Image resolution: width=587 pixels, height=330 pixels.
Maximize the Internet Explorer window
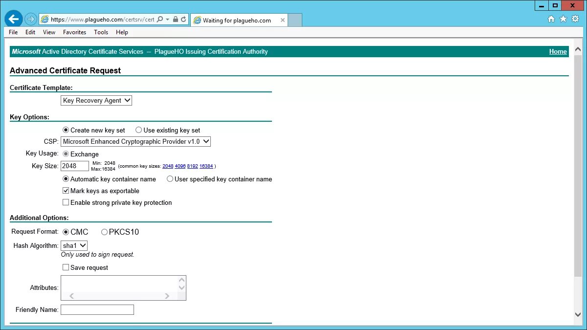tap(555, 5)
